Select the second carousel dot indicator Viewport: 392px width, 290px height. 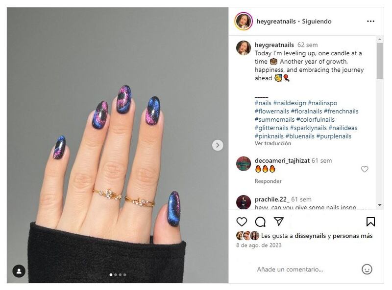click(116, 275)
